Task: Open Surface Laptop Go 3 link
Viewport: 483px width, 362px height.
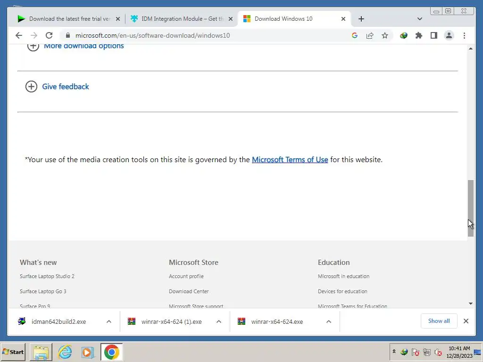Action: point(43,291)
